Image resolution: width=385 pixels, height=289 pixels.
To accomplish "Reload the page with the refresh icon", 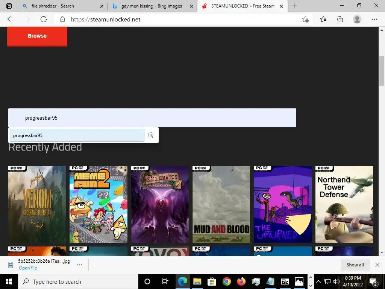I will [x=44, y=19].
